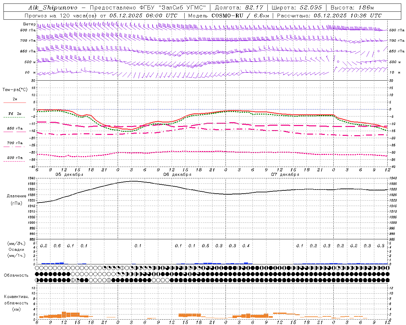
Task: Click the longitude value Долгота: 82.17
Action: pyautogui.click(x=239, y=8)
